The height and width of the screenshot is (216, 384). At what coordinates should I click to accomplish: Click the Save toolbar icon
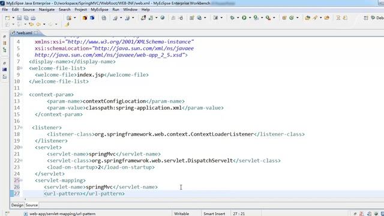point(19,18)
